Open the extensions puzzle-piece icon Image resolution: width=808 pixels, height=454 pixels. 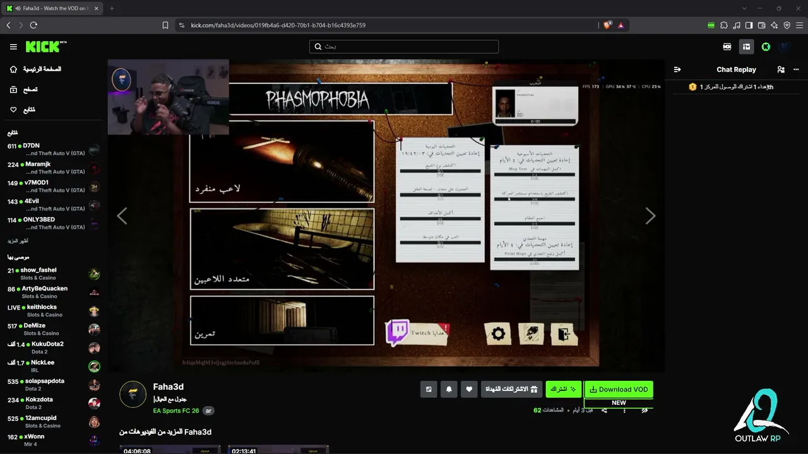[x=724, y=25]
